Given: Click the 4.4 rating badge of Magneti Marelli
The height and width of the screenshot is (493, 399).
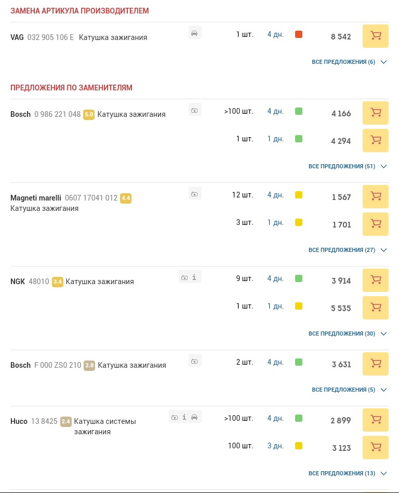Looking at the screenshot, I should point(126,198).
